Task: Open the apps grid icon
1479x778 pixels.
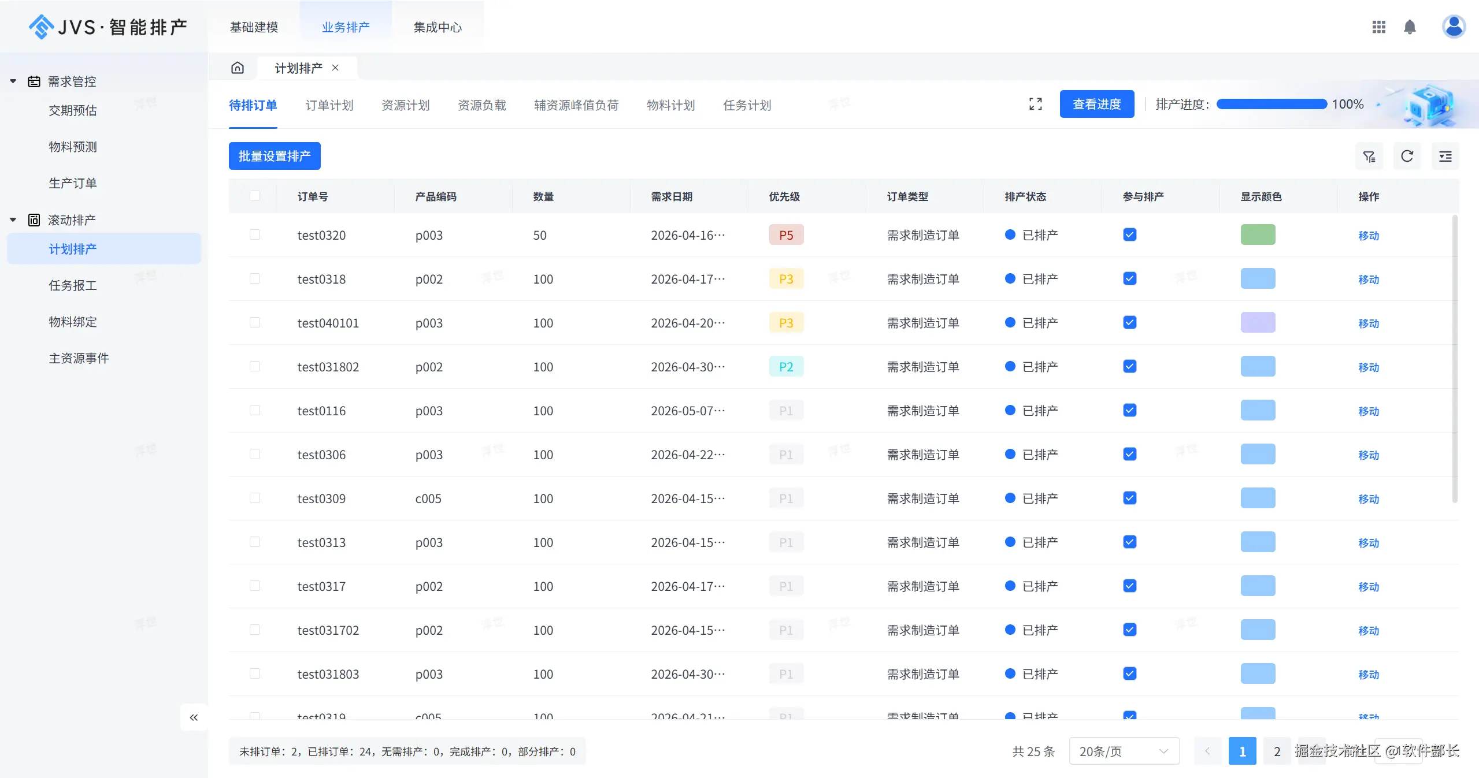Action: click(1378, 27)
